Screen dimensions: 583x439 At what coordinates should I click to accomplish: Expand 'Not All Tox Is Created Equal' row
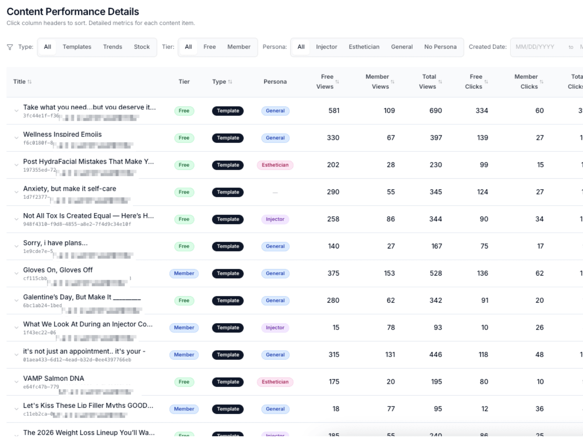[16, 219]
